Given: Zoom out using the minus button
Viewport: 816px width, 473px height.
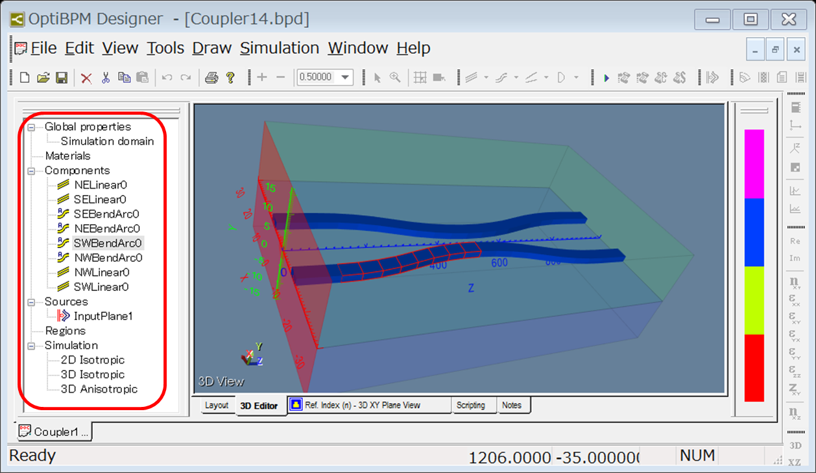Looking at the screenshot, I should (x=280, y=77).
